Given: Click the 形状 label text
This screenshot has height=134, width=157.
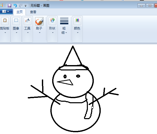Looking at the screenshot, I should [52, 28].
